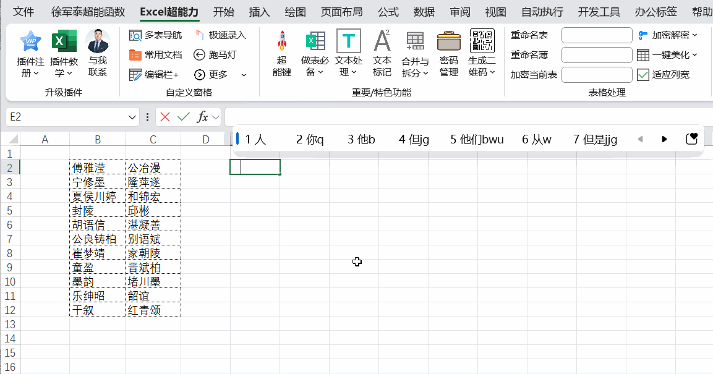The image size is (713, 374).
Task: Click IME favorites heart icon
Action: pyautogui.click(x=691, y=138)
